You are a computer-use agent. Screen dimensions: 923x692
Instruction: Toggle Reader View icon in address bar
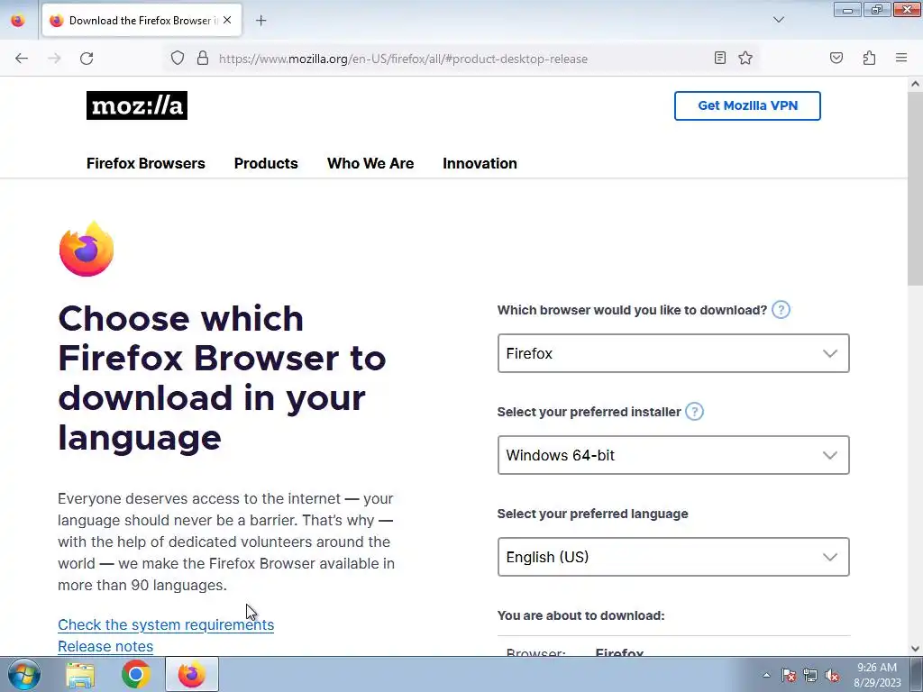pyautogui.click(x=720, y=58)
